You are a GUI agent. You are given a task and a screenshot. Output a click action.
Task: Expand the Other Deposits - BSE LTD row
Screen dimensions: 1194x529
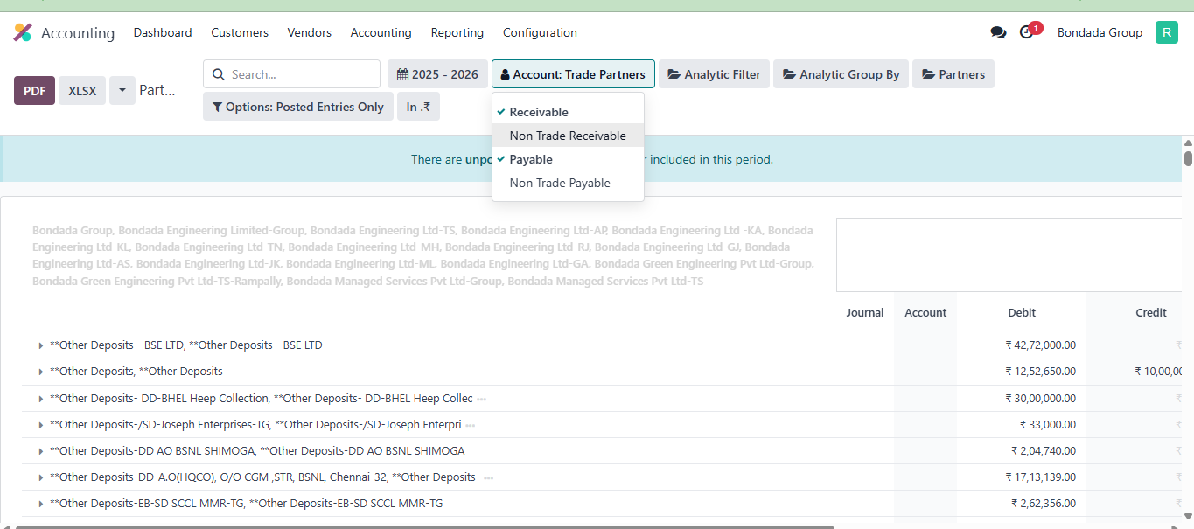[x=41, y=345]
